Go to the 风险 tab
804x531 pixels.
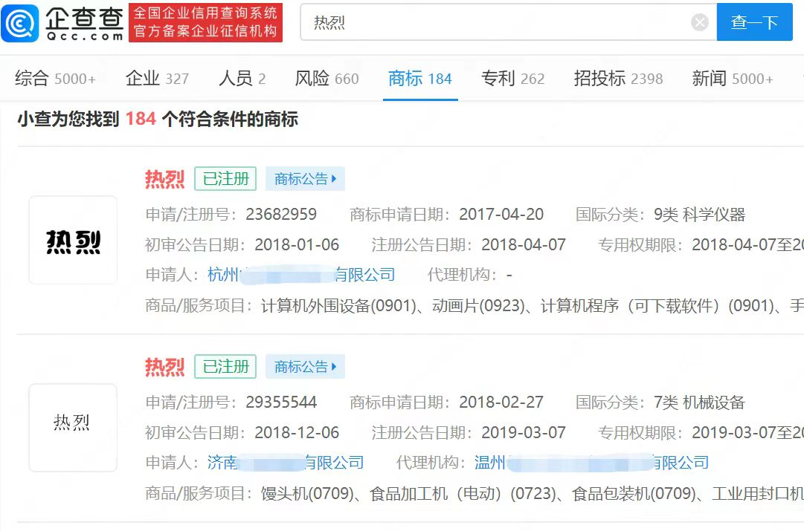pyautogui.click(x=327, y=79)
